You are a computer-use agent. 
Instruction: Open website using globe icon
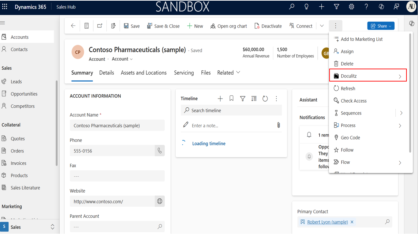point(160,201)
